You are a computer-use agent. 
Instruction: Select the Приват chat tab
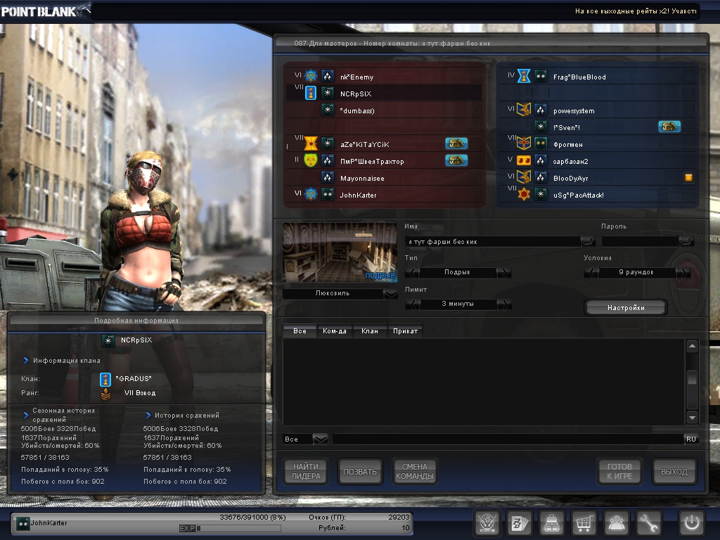[x=405, y=330]
